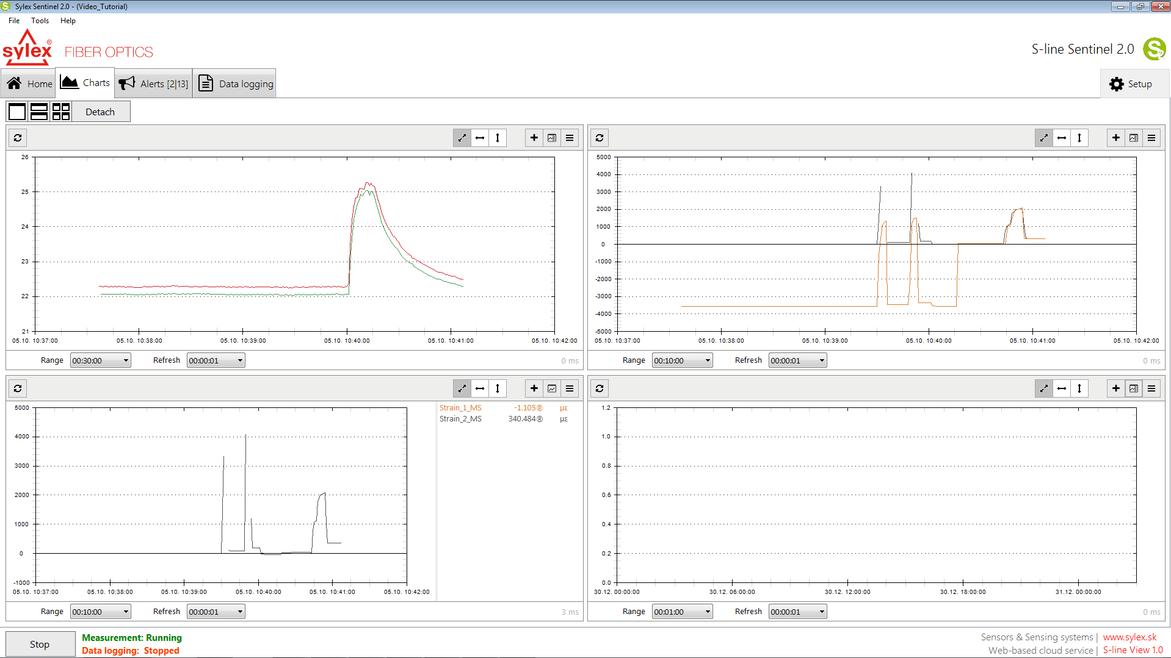Viewport: 1171px width, 658px height.
Task: Enable horizontal-only zoom on the temperature chart
Action: [x=480, y=138]
